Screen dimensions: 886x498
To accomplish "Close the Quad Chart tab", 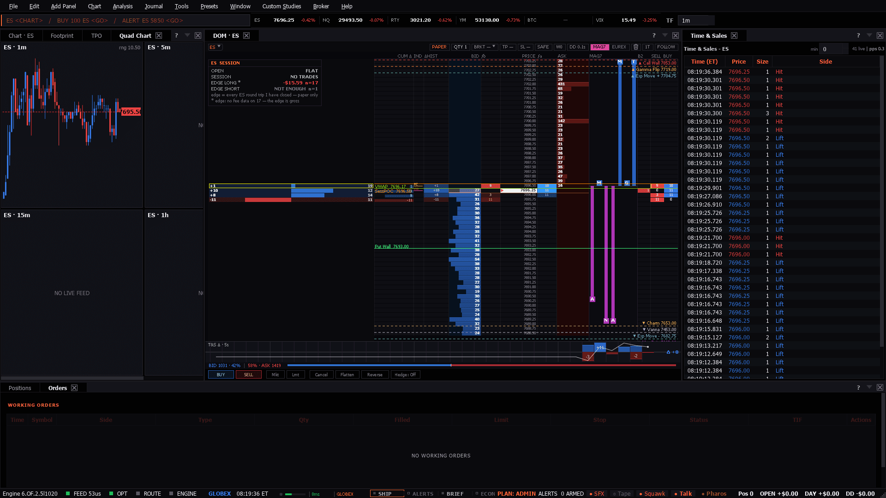I will point(159,36).
